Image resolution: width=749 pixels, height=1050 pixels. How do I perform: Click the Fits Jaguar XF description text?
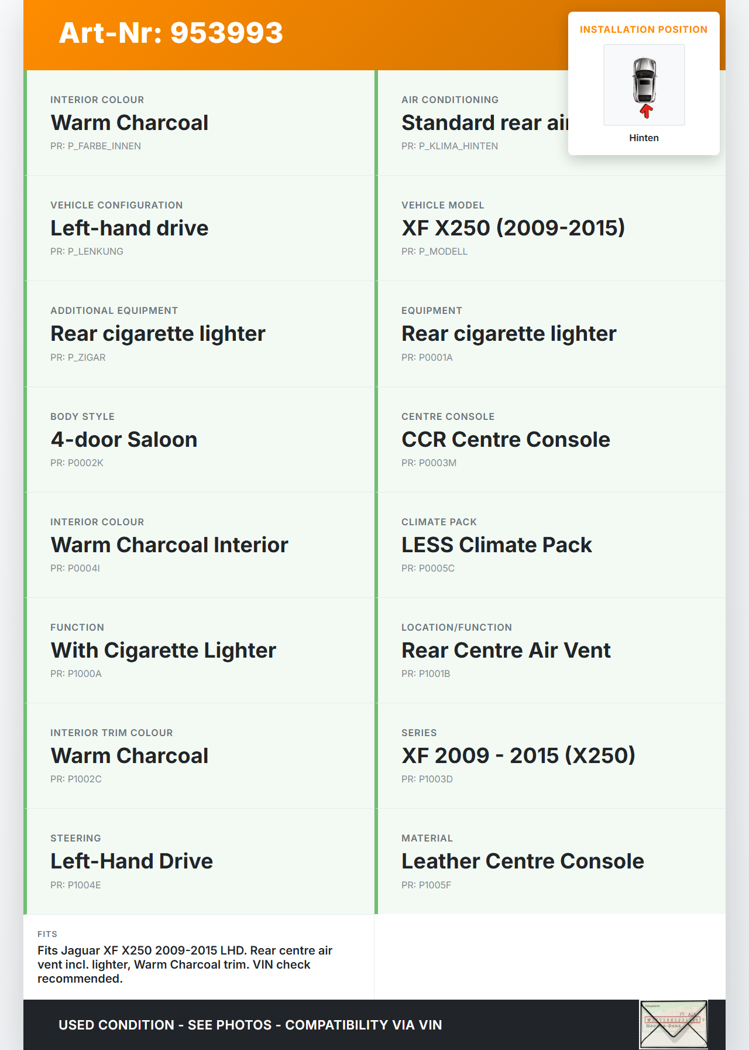[185, 965]
